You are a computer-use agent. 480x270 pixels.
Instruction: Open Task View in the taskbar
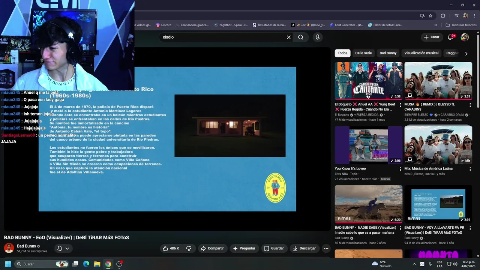coord(75,264)
